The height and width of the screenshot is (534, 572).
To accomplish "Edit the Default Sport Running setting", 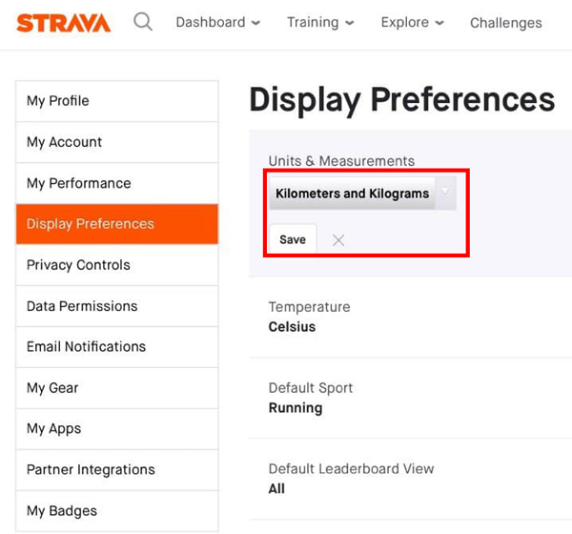I will [x=296, y=408].
